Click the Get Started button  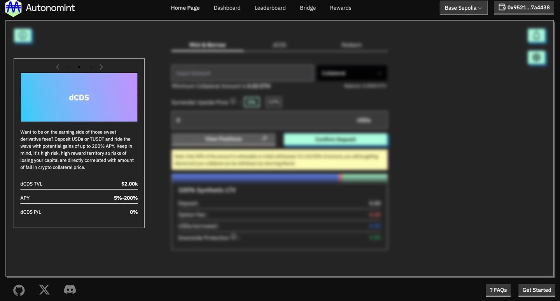pyautogui.click(x=537, y=290)
